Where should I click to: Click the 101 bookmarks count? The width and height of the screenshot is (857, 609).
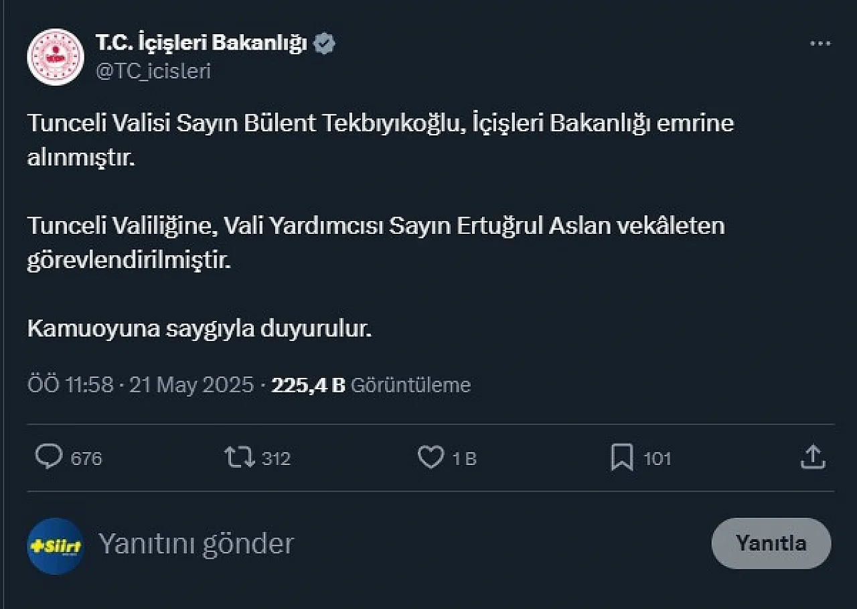click(x=657, y=458)
